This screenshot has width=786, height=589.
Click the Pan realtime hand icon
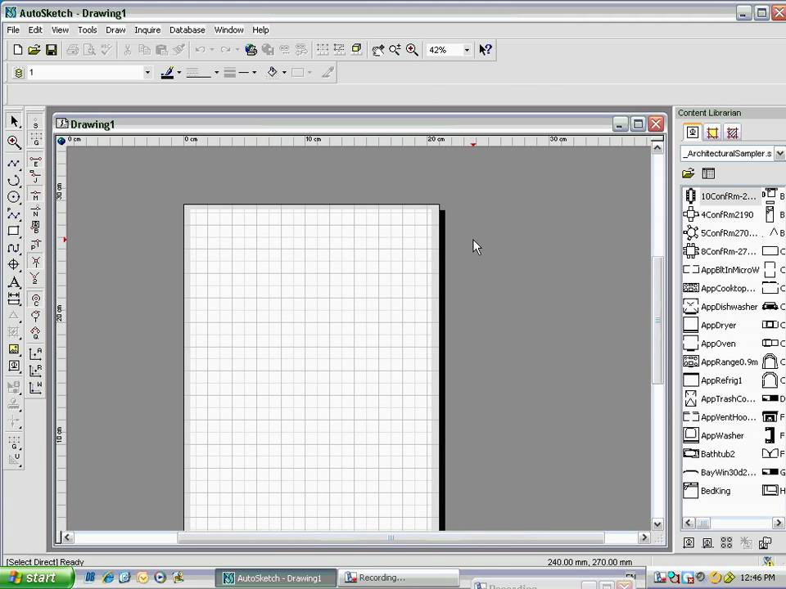[x=378, y=50]
